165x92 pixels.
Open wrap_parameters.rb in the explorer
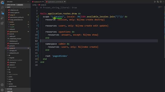click(16, 20)
